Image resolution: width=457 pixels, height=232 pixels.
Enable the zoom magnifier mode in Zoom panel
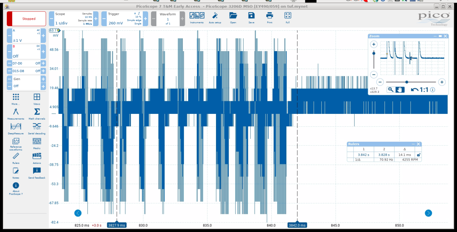click(x=391, y=90)
